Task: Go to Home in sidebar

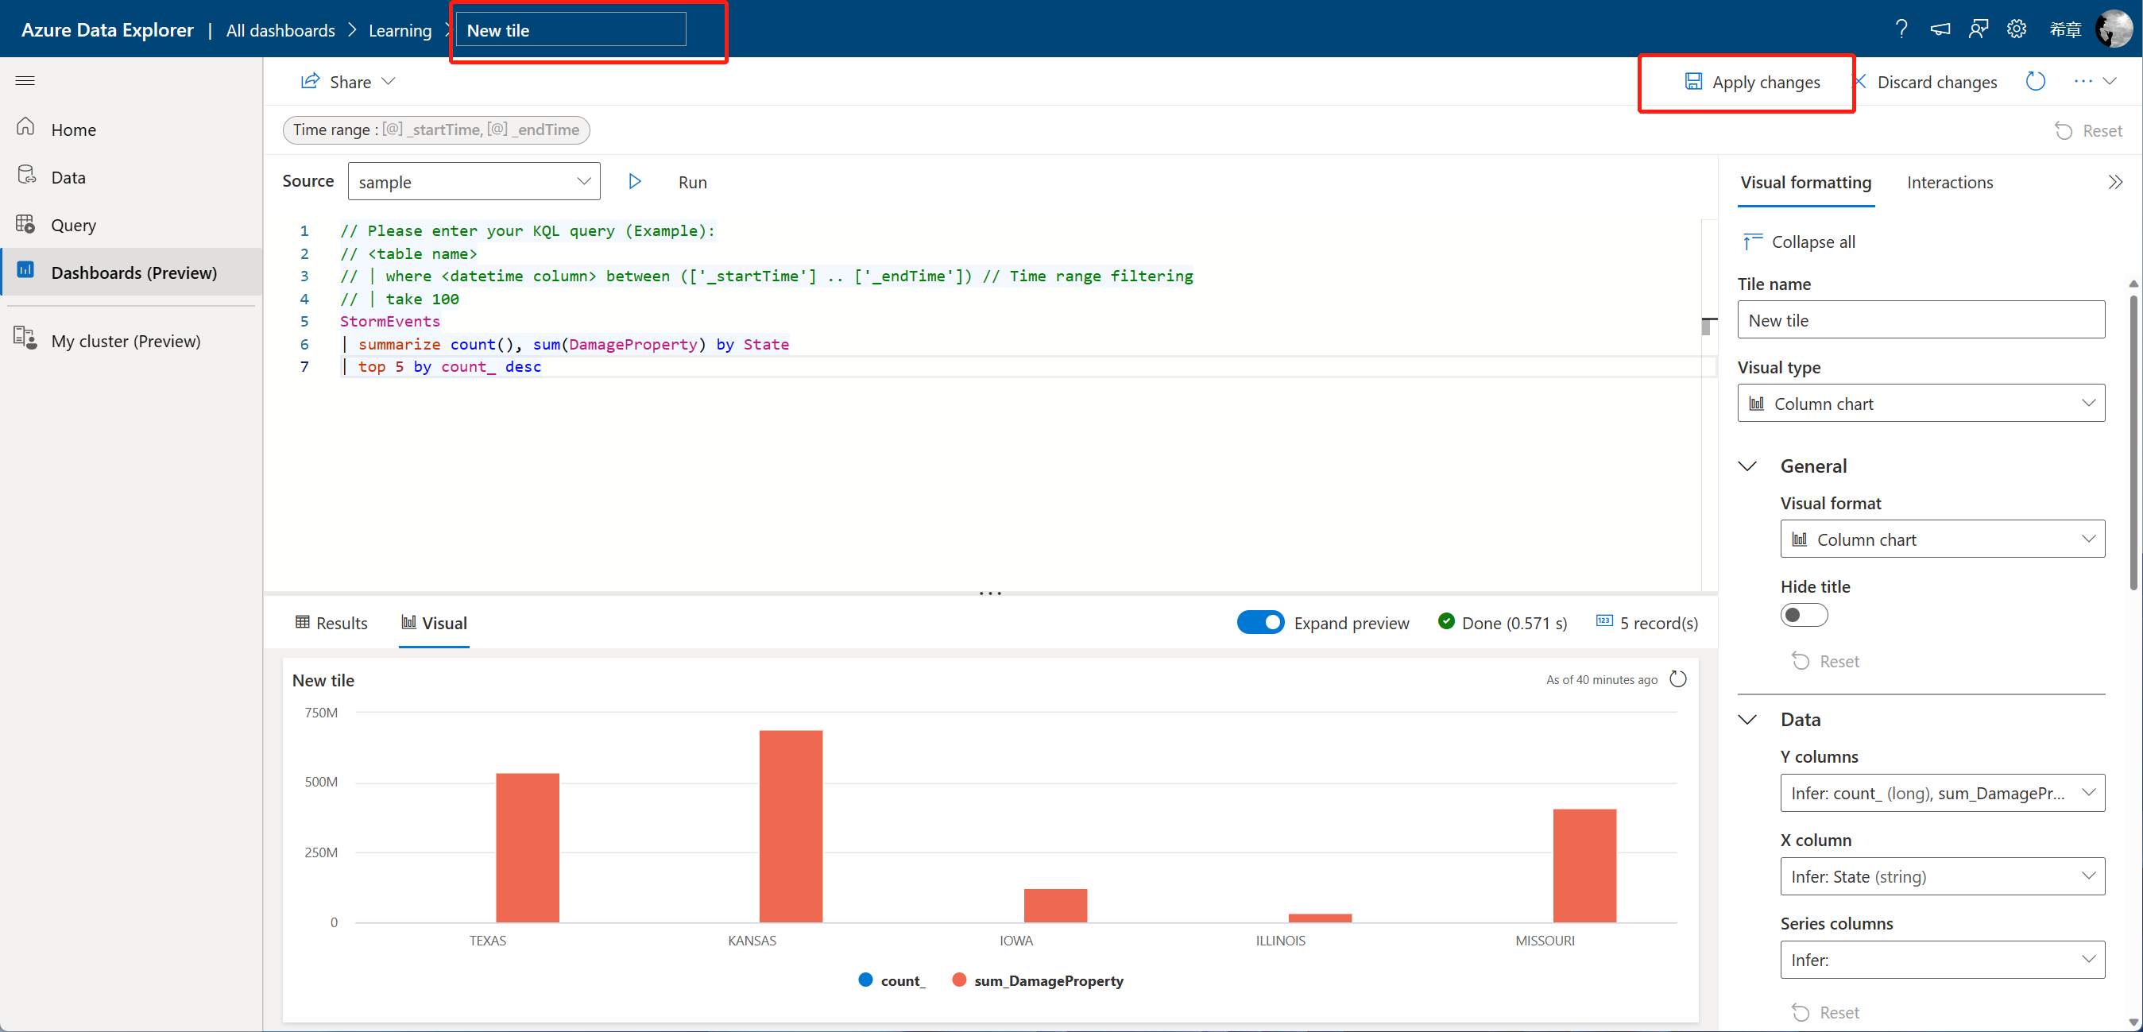Action: tap(131, 129)
